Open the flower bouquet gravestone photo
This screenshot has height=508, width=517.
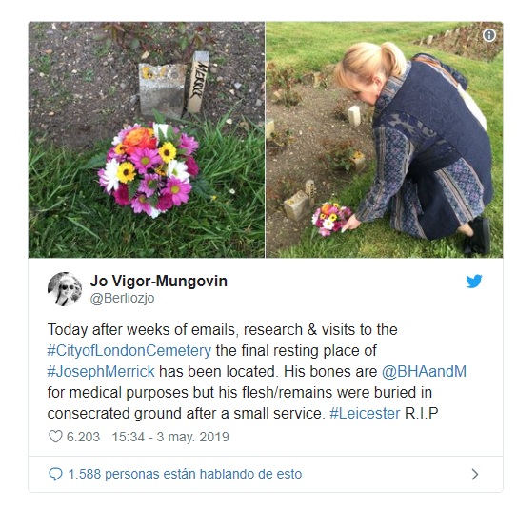pyautogui.click(x=147, y=140)
